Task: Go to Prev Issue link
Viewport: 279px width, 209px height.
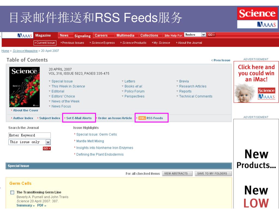Action: pos(221,60)
